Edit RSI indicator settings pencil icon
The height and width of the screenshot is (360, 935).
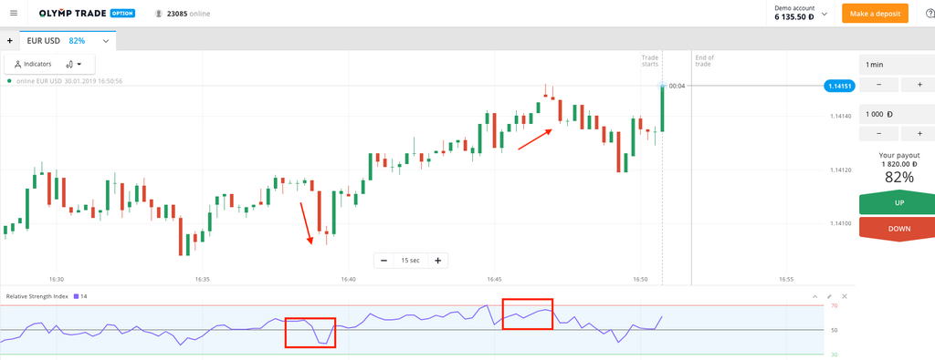click(x=829, y=295)
